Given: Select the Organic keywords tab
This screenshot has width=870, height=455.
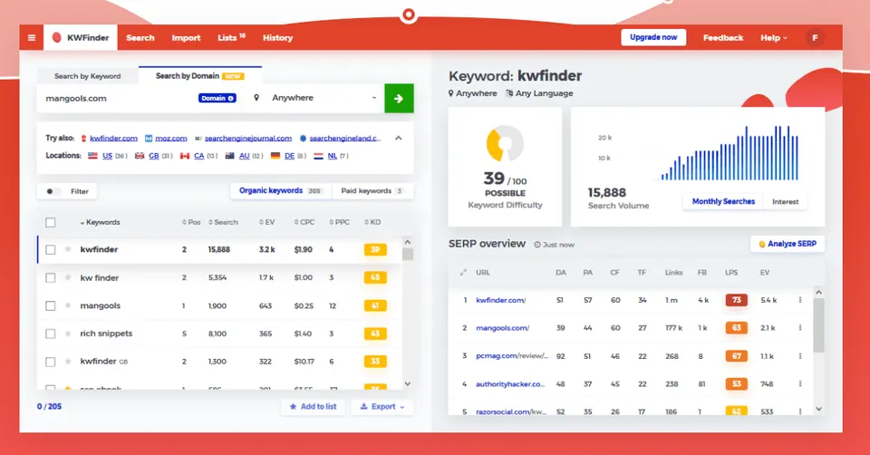Looking at the screenshot, I should [281, 191].
